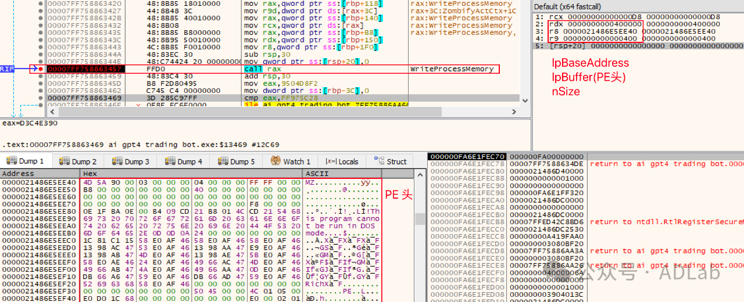Click the jump indicator on the jle line
The image size is (744, 302).
pos(139,105)
